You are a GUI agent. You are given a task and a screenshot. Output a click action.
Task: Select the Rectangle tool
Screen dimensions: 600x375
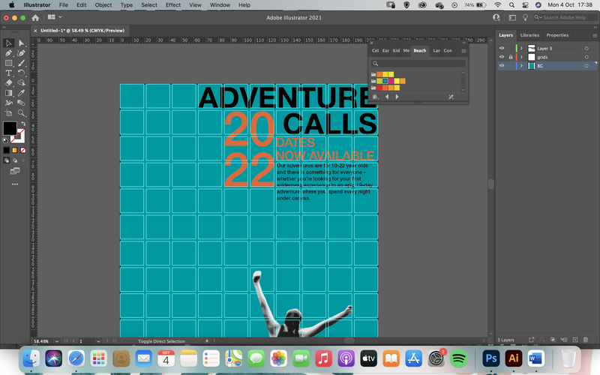click(x=8, y=63)
